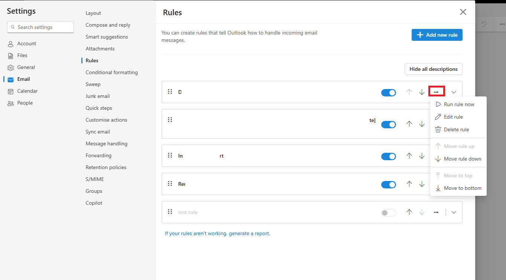
Task: Click the down arrow on the In rule
Action: click(422, 156)
